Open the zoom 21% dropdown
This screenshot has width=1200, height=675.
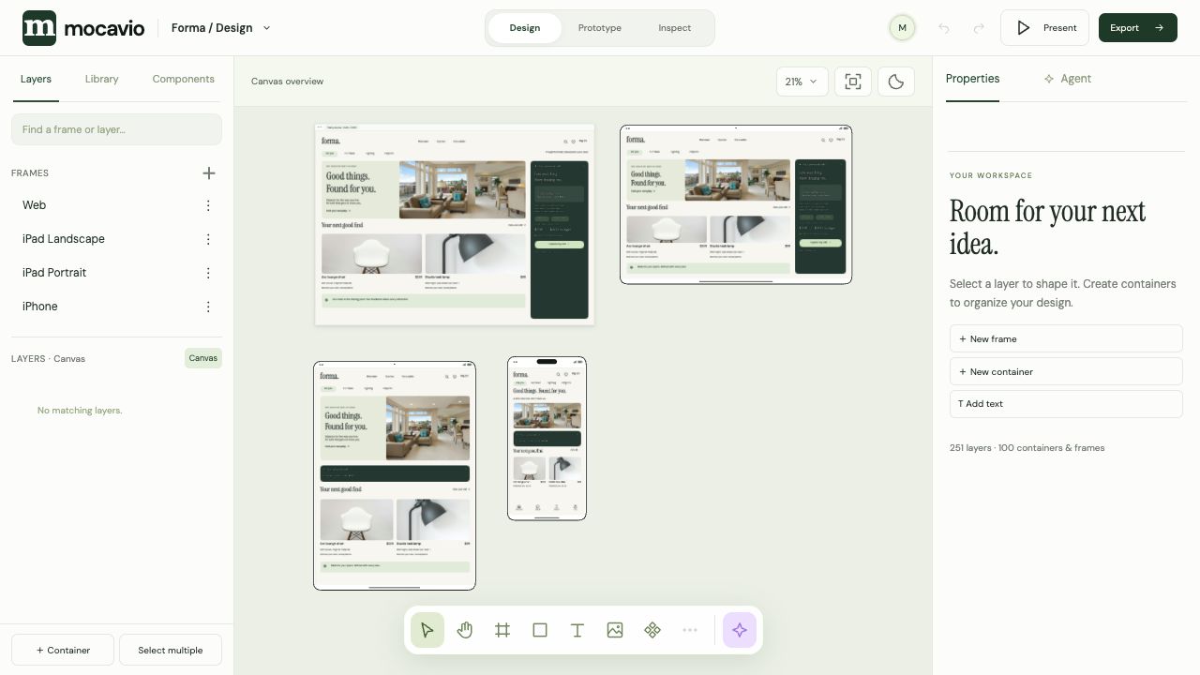click(802, 82)
